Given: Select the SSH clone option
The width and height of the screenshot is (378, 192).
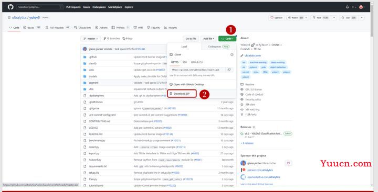Looking at the screenshot, I should [185, 62].
